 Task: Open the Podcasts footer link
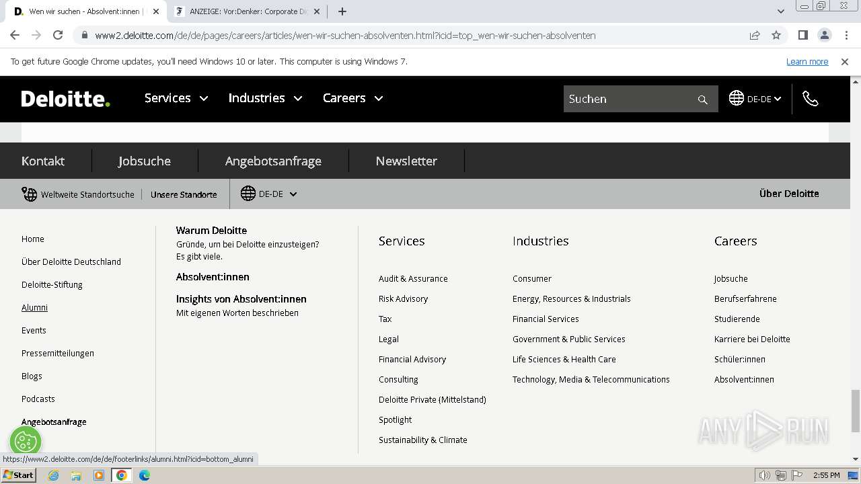point(38,399)
